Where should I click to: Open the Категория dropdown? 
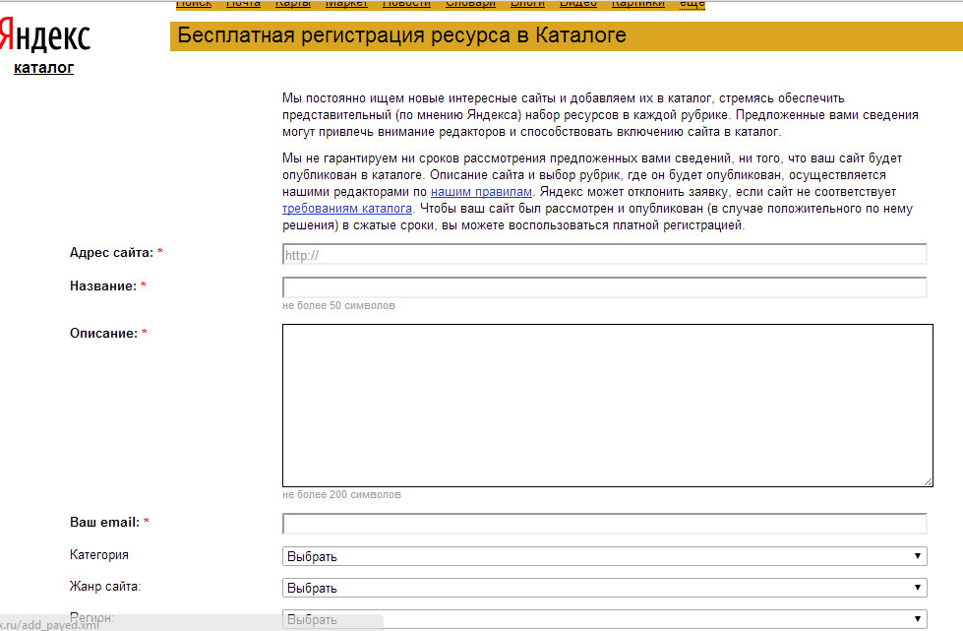(x=604, y=556)
